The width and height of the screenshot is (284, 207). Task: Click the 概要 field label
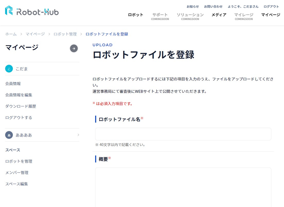103,159
